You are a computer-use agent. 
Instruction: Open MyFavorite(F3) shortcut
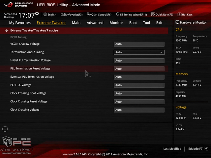tap(72, 15)
